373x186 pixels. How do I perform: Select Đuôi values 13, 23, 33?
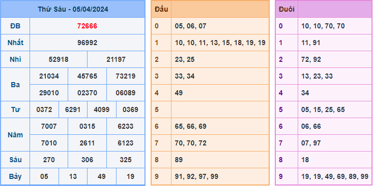click(x=317, y=77)
